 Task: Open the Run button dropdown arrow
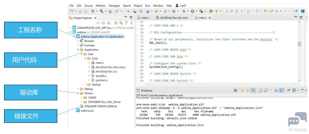pyautogui.click(x=196, y=11)
